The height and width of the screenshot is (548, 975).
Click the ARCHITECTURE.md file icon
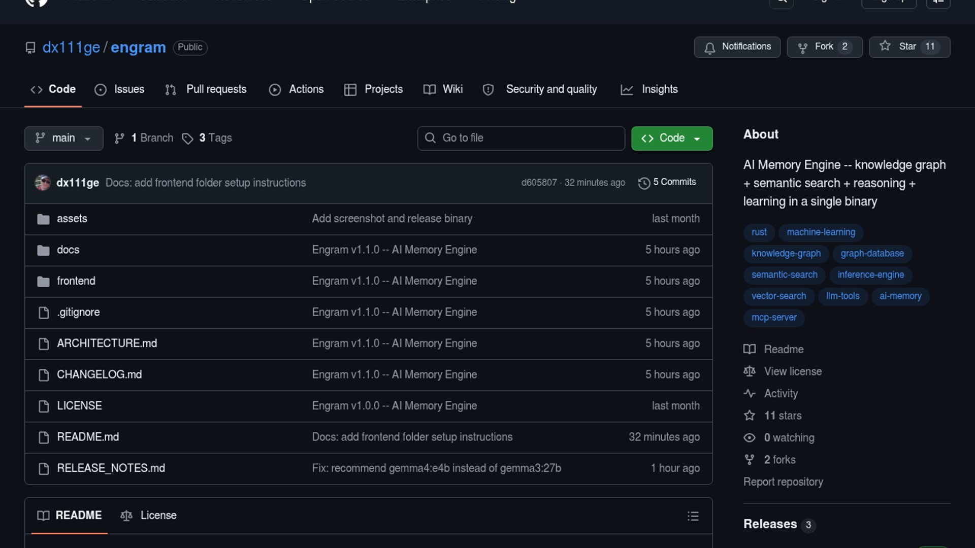[44, 344]
